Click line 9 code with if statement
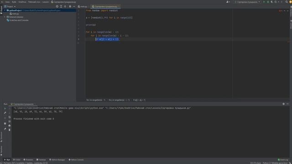292x164 pixels. pyautogui.click(x=107, y=39)
